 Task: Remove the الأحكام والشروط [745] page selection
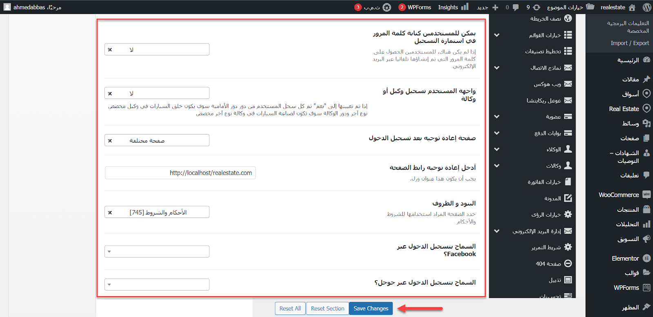(110, 212)
